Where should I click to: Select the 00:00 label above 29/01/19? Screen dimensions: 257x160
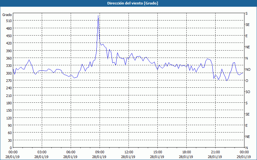coord(244,152)
